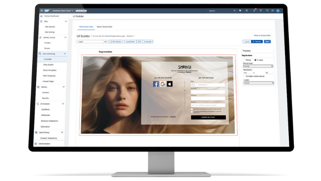Click the First Name input field

coord(208,92)
